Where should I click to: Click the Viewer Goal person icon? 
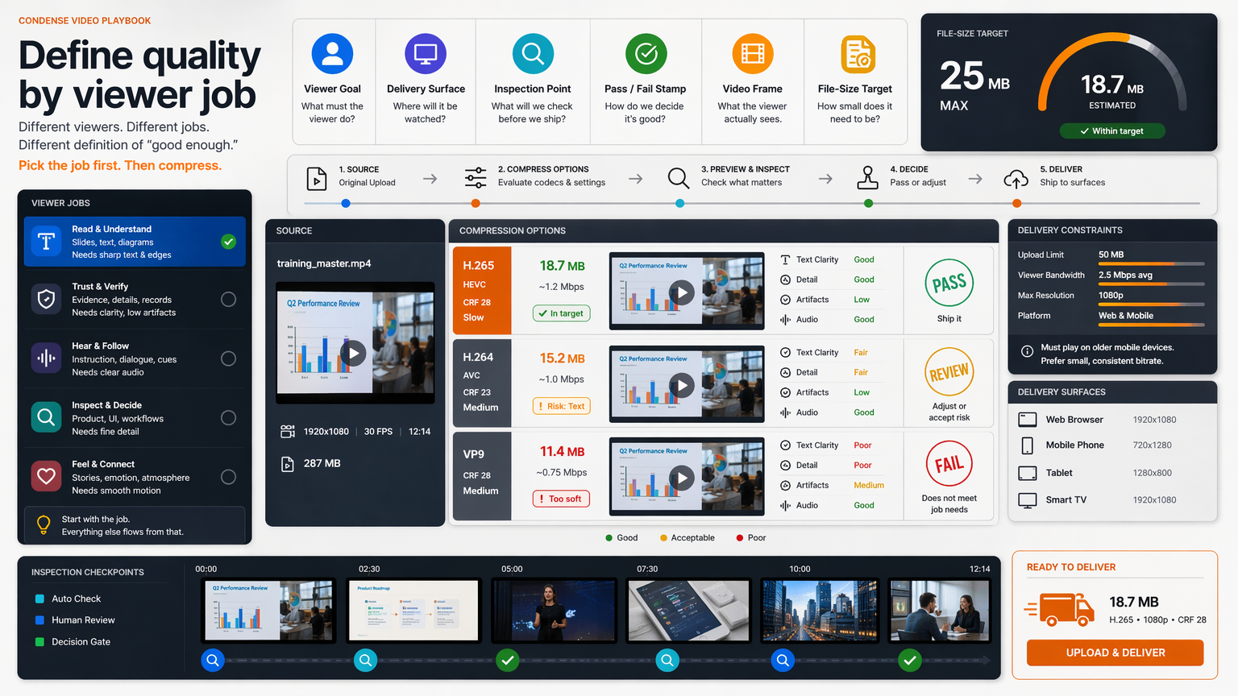(332, 54)
